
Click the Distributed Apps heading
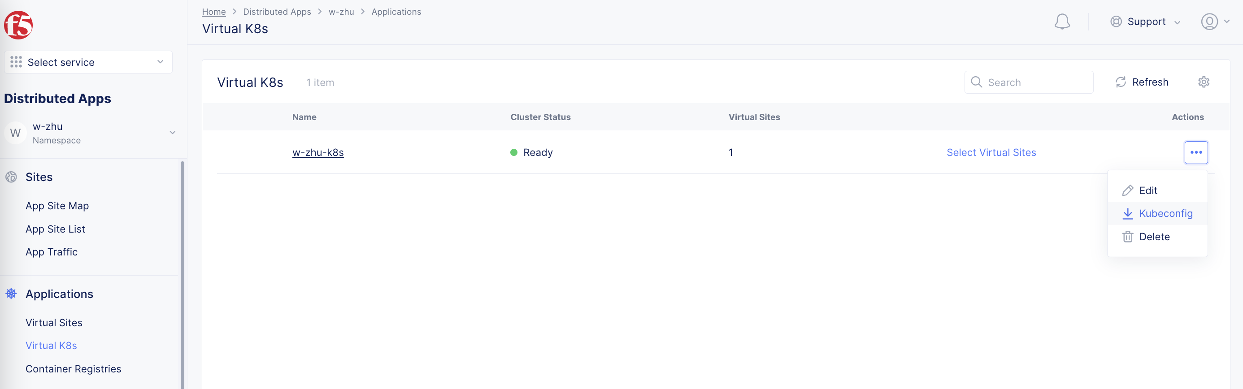tap(57, 98)
